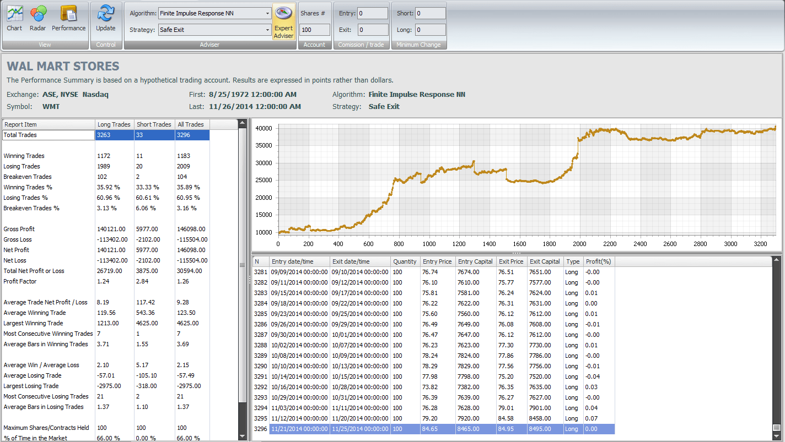The image size is (785, 442).
Task: Sort by the Profit(%) column header
Action: (x=599, y=261)
